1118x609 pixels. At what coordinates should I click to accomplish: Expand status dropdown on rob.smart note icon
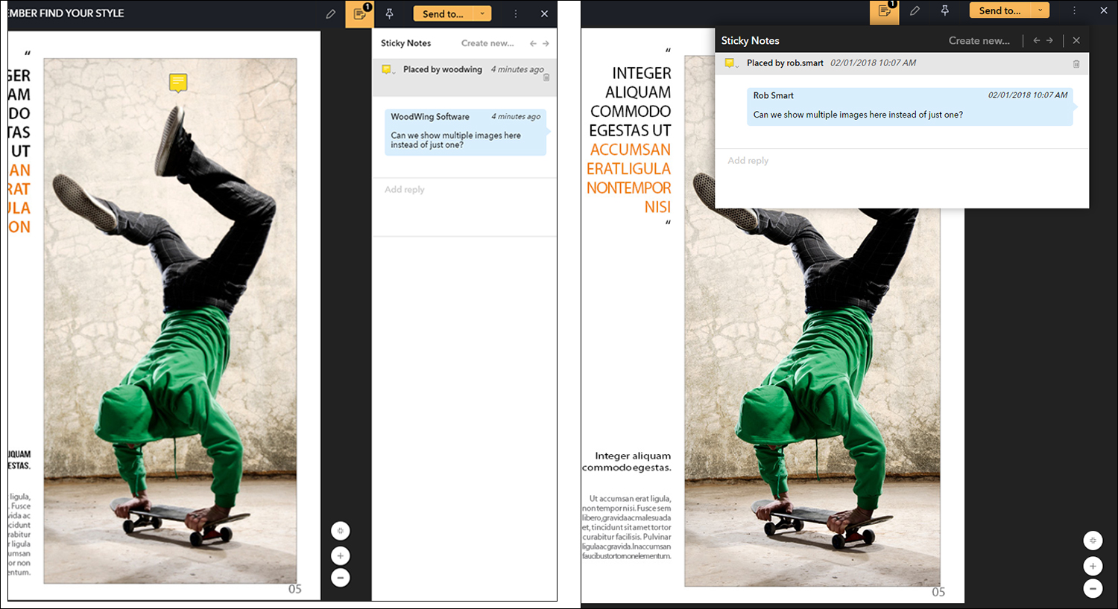(737, 66)
